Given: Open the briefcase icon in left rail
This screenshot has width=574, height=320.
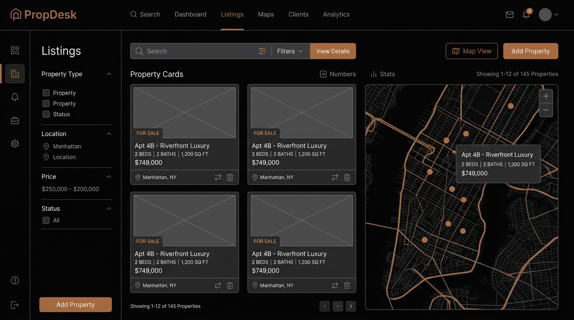Looking at the screenshot, I should (x=15, y=120).
